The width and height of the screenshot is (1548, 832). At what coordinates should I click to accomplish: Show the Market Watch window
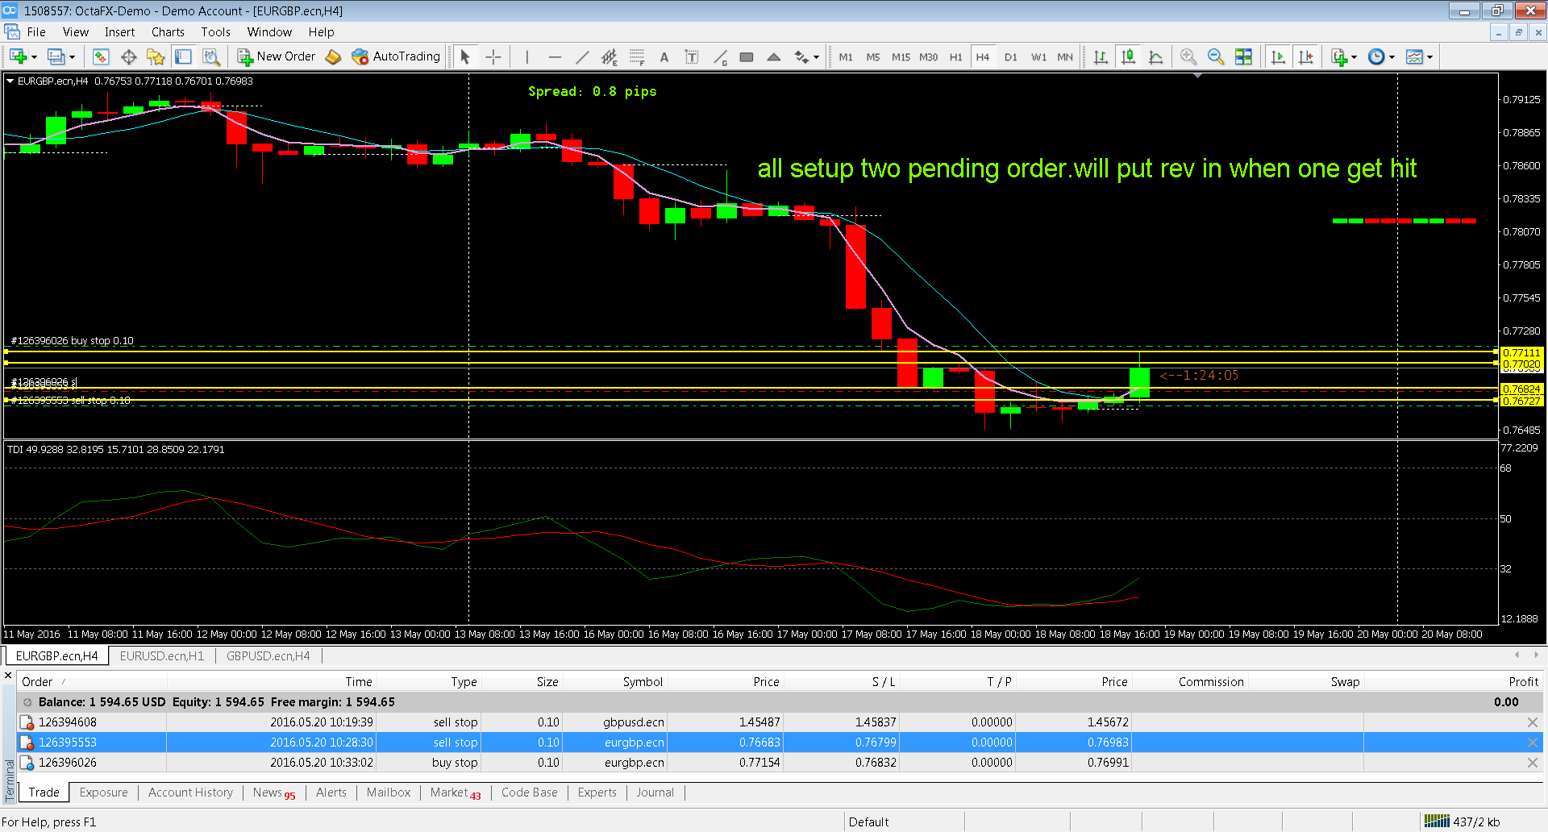coord(101,56)
